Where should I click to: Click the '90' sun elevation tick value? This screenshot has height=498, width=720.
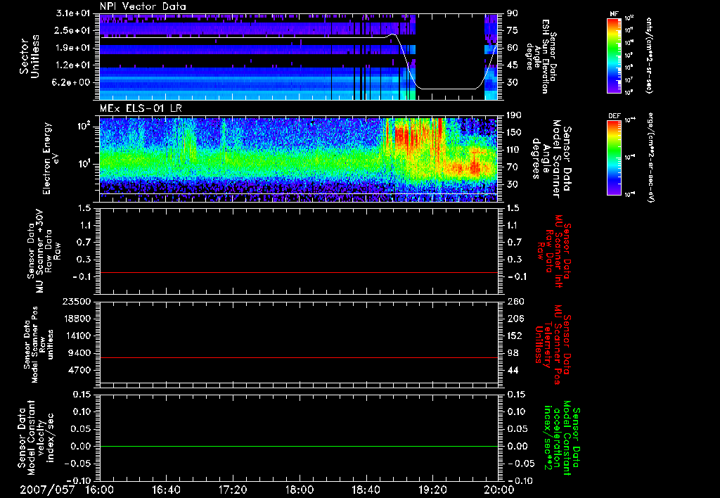(512, 13)
